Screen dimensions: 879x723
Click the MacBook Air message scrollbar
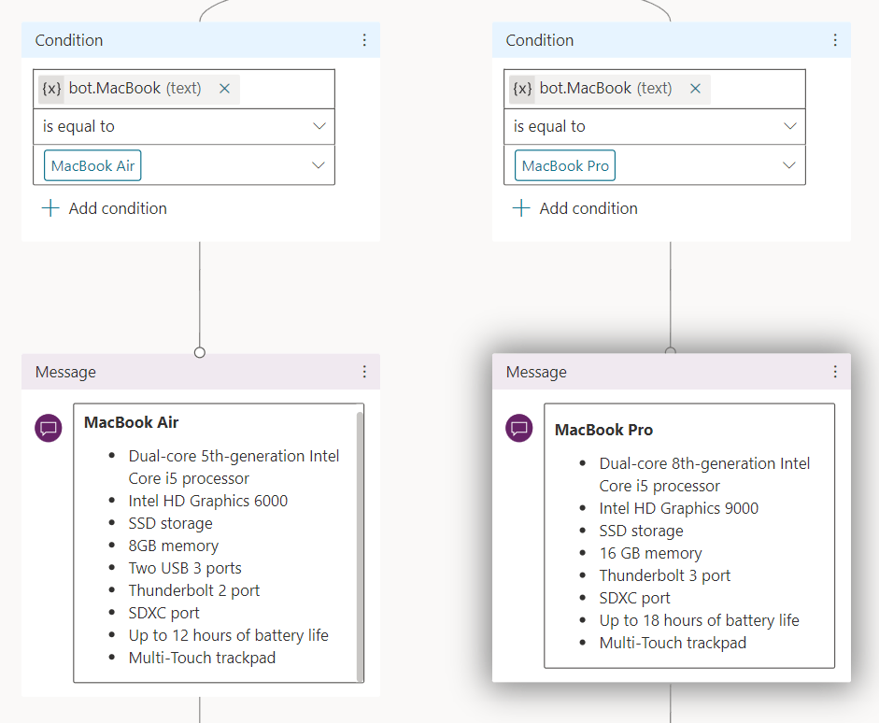pos(360,542)
